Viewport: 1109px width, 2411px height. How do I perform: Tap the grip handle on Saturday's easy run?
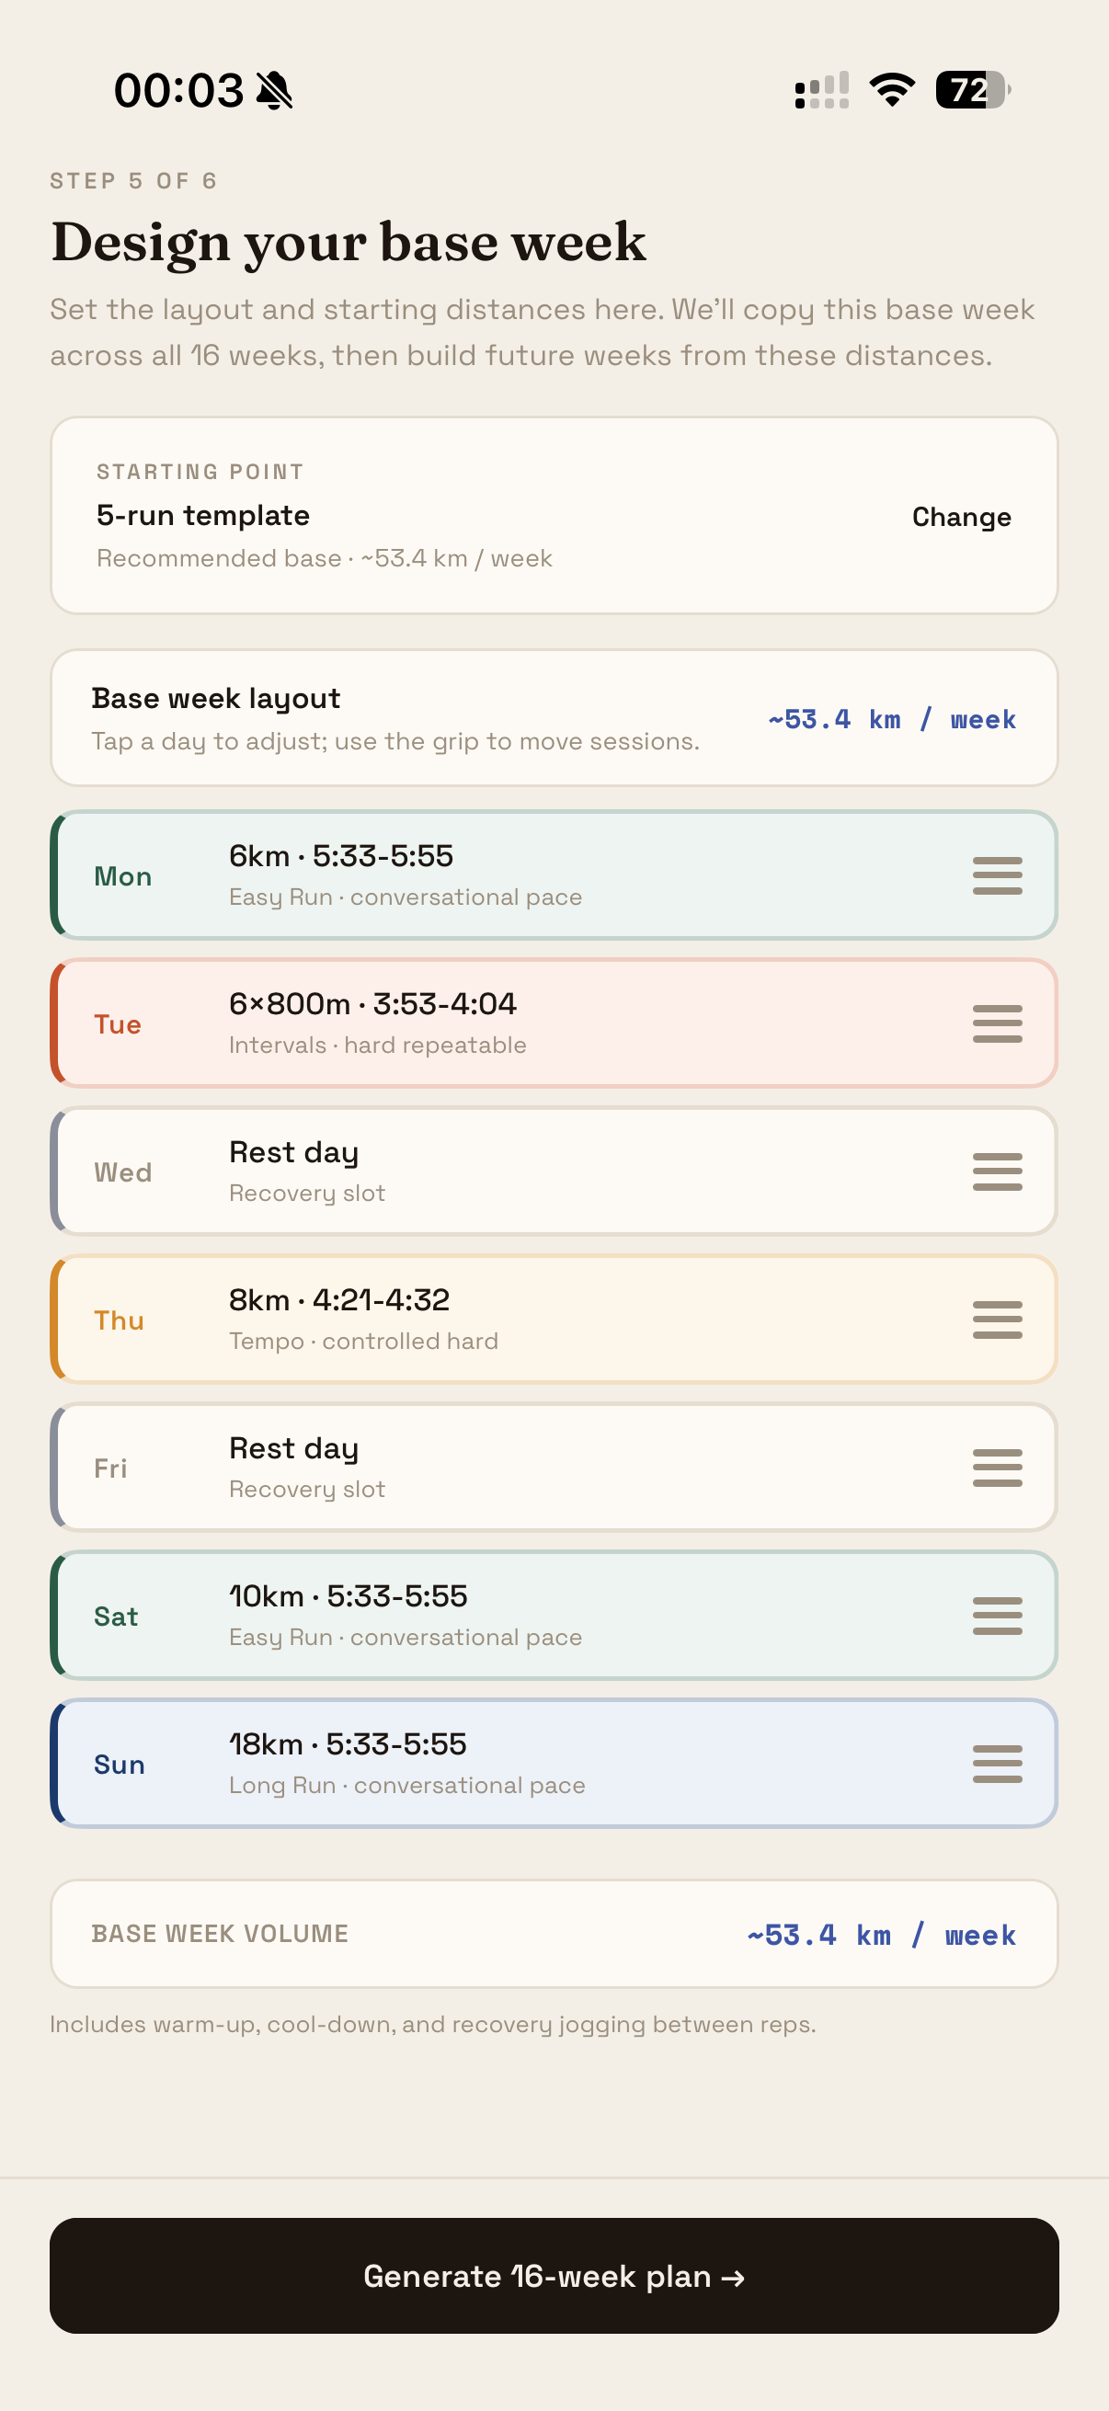point(997,1616)
